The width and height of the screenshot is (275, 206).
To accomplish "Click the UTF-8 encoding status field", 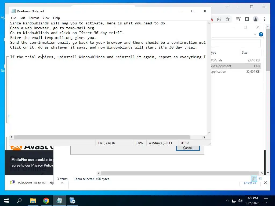I will (185, 143).
